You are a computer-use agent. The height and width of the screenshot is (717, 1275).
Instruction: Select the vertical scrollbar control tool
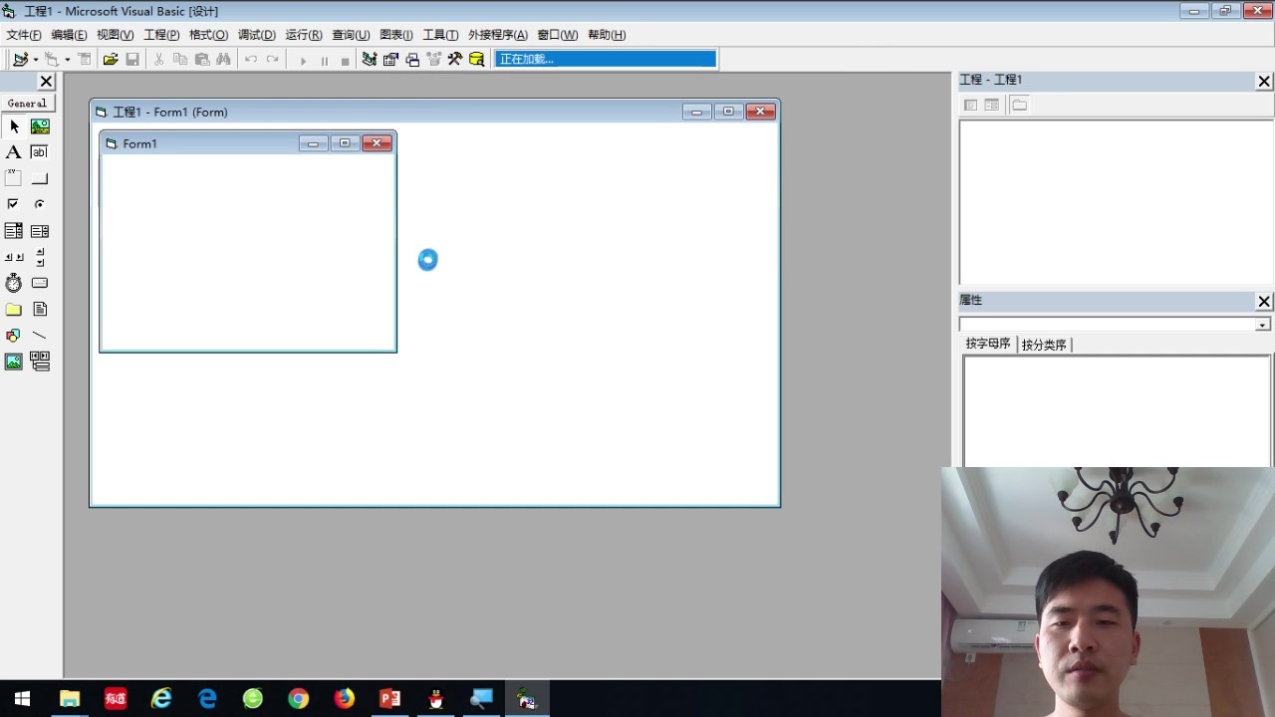[x=40, y=257]
